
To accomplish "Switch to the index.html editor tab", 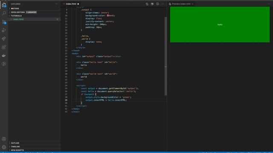I will [71, 4].
